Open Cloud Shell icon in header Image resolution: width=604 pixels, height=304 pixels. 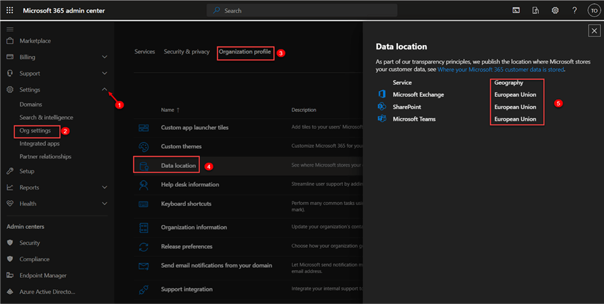click(516, 10)
